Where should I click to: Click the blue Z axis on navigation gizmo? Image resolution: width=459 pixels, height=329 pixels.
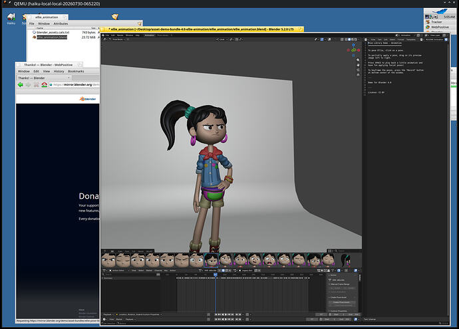(353, 45)
